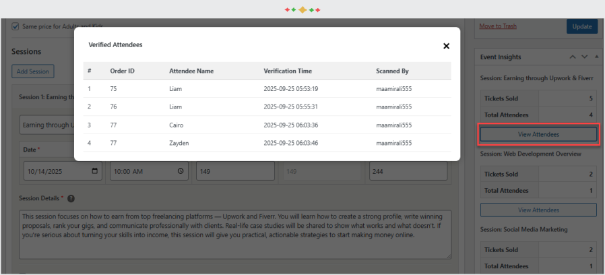
Task: Click inside the Session Details textarea
Action: click(x=235, y=235)
